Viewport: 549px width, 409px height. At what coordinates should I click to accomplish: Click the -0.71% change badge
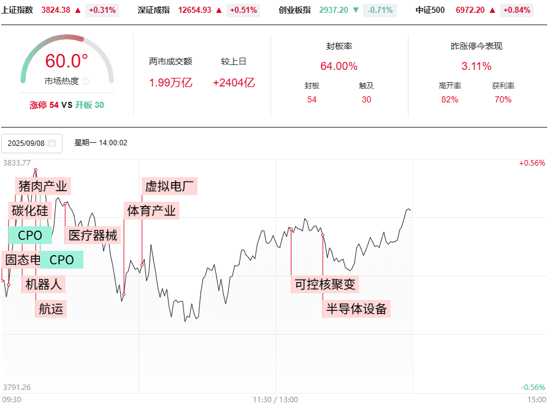380,10
